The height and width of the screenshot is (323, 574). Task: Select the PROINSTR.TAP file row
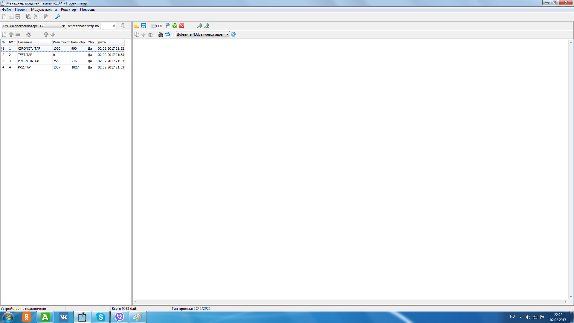[x=62, y=61]
